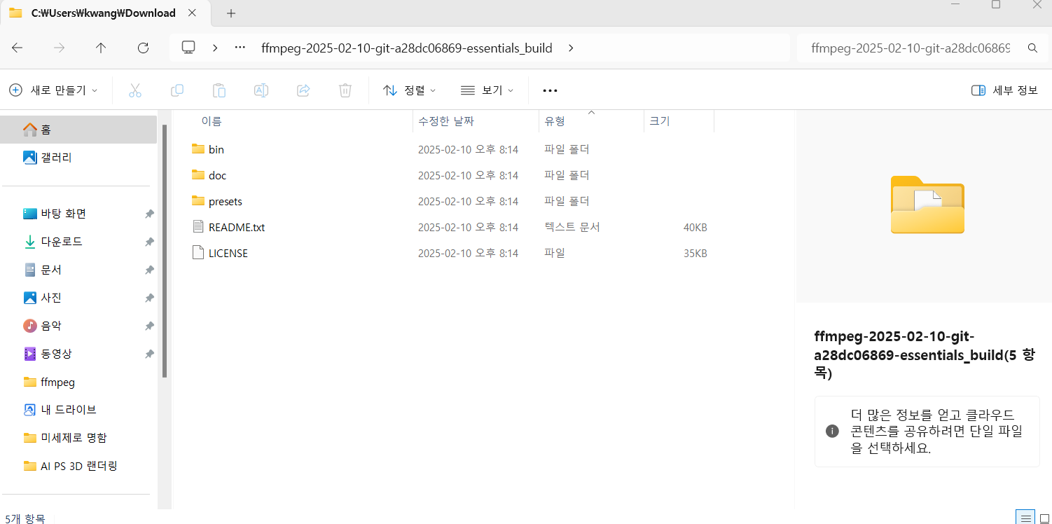Select the README.txt file name
Screen dimensions: 1052x524
tap(237, 227)
